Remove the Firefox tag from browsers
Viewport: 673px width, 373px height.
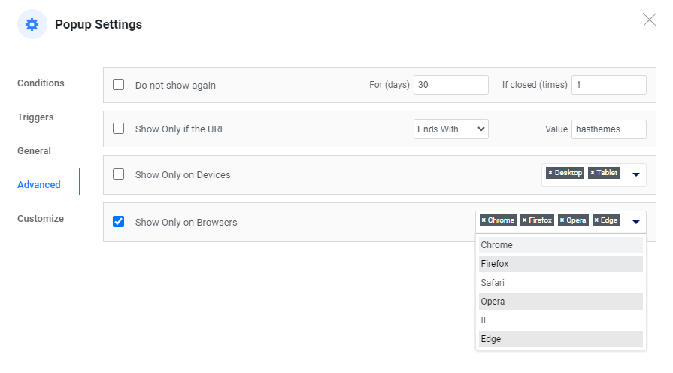pos(524,220)
